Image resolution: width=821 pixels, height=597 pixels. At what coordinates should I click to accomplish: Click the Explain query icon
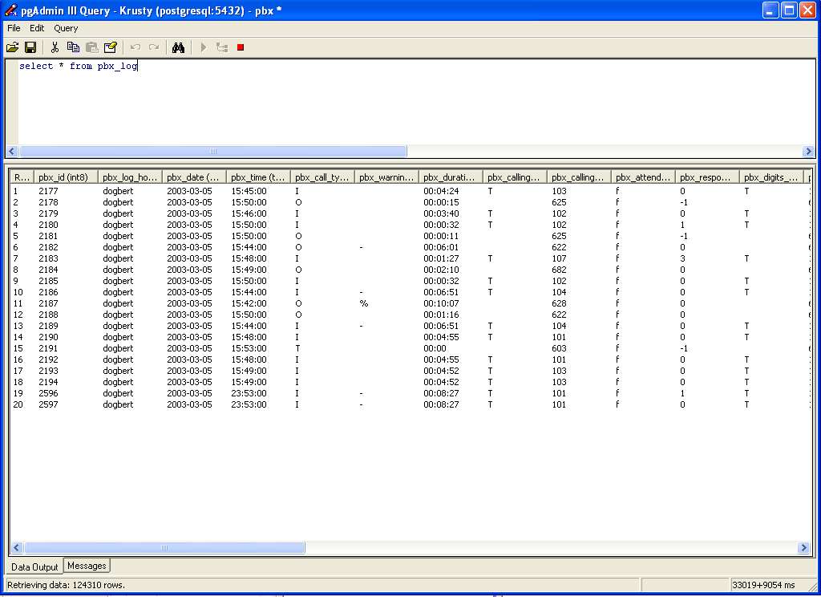(222, 47)
